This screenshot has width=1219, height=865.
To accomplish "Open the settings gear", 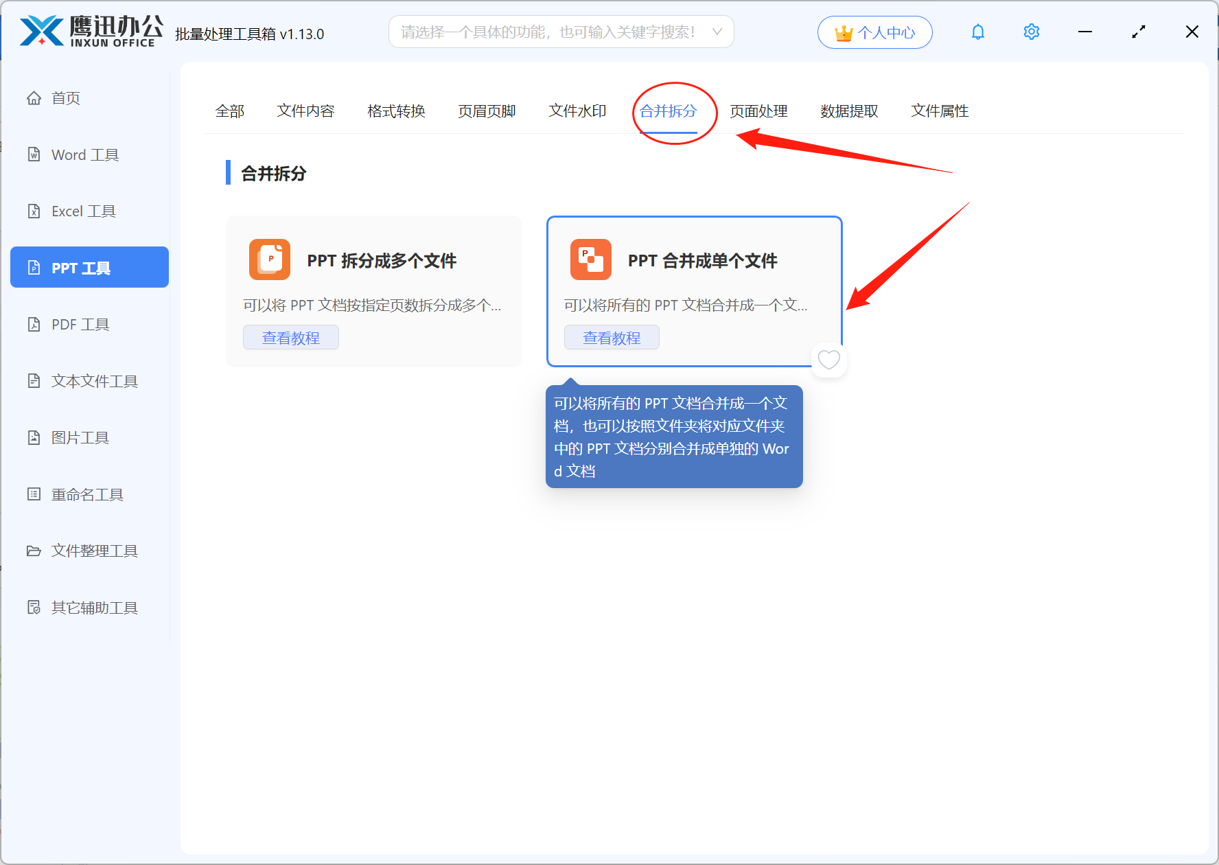I will 1031,32.
